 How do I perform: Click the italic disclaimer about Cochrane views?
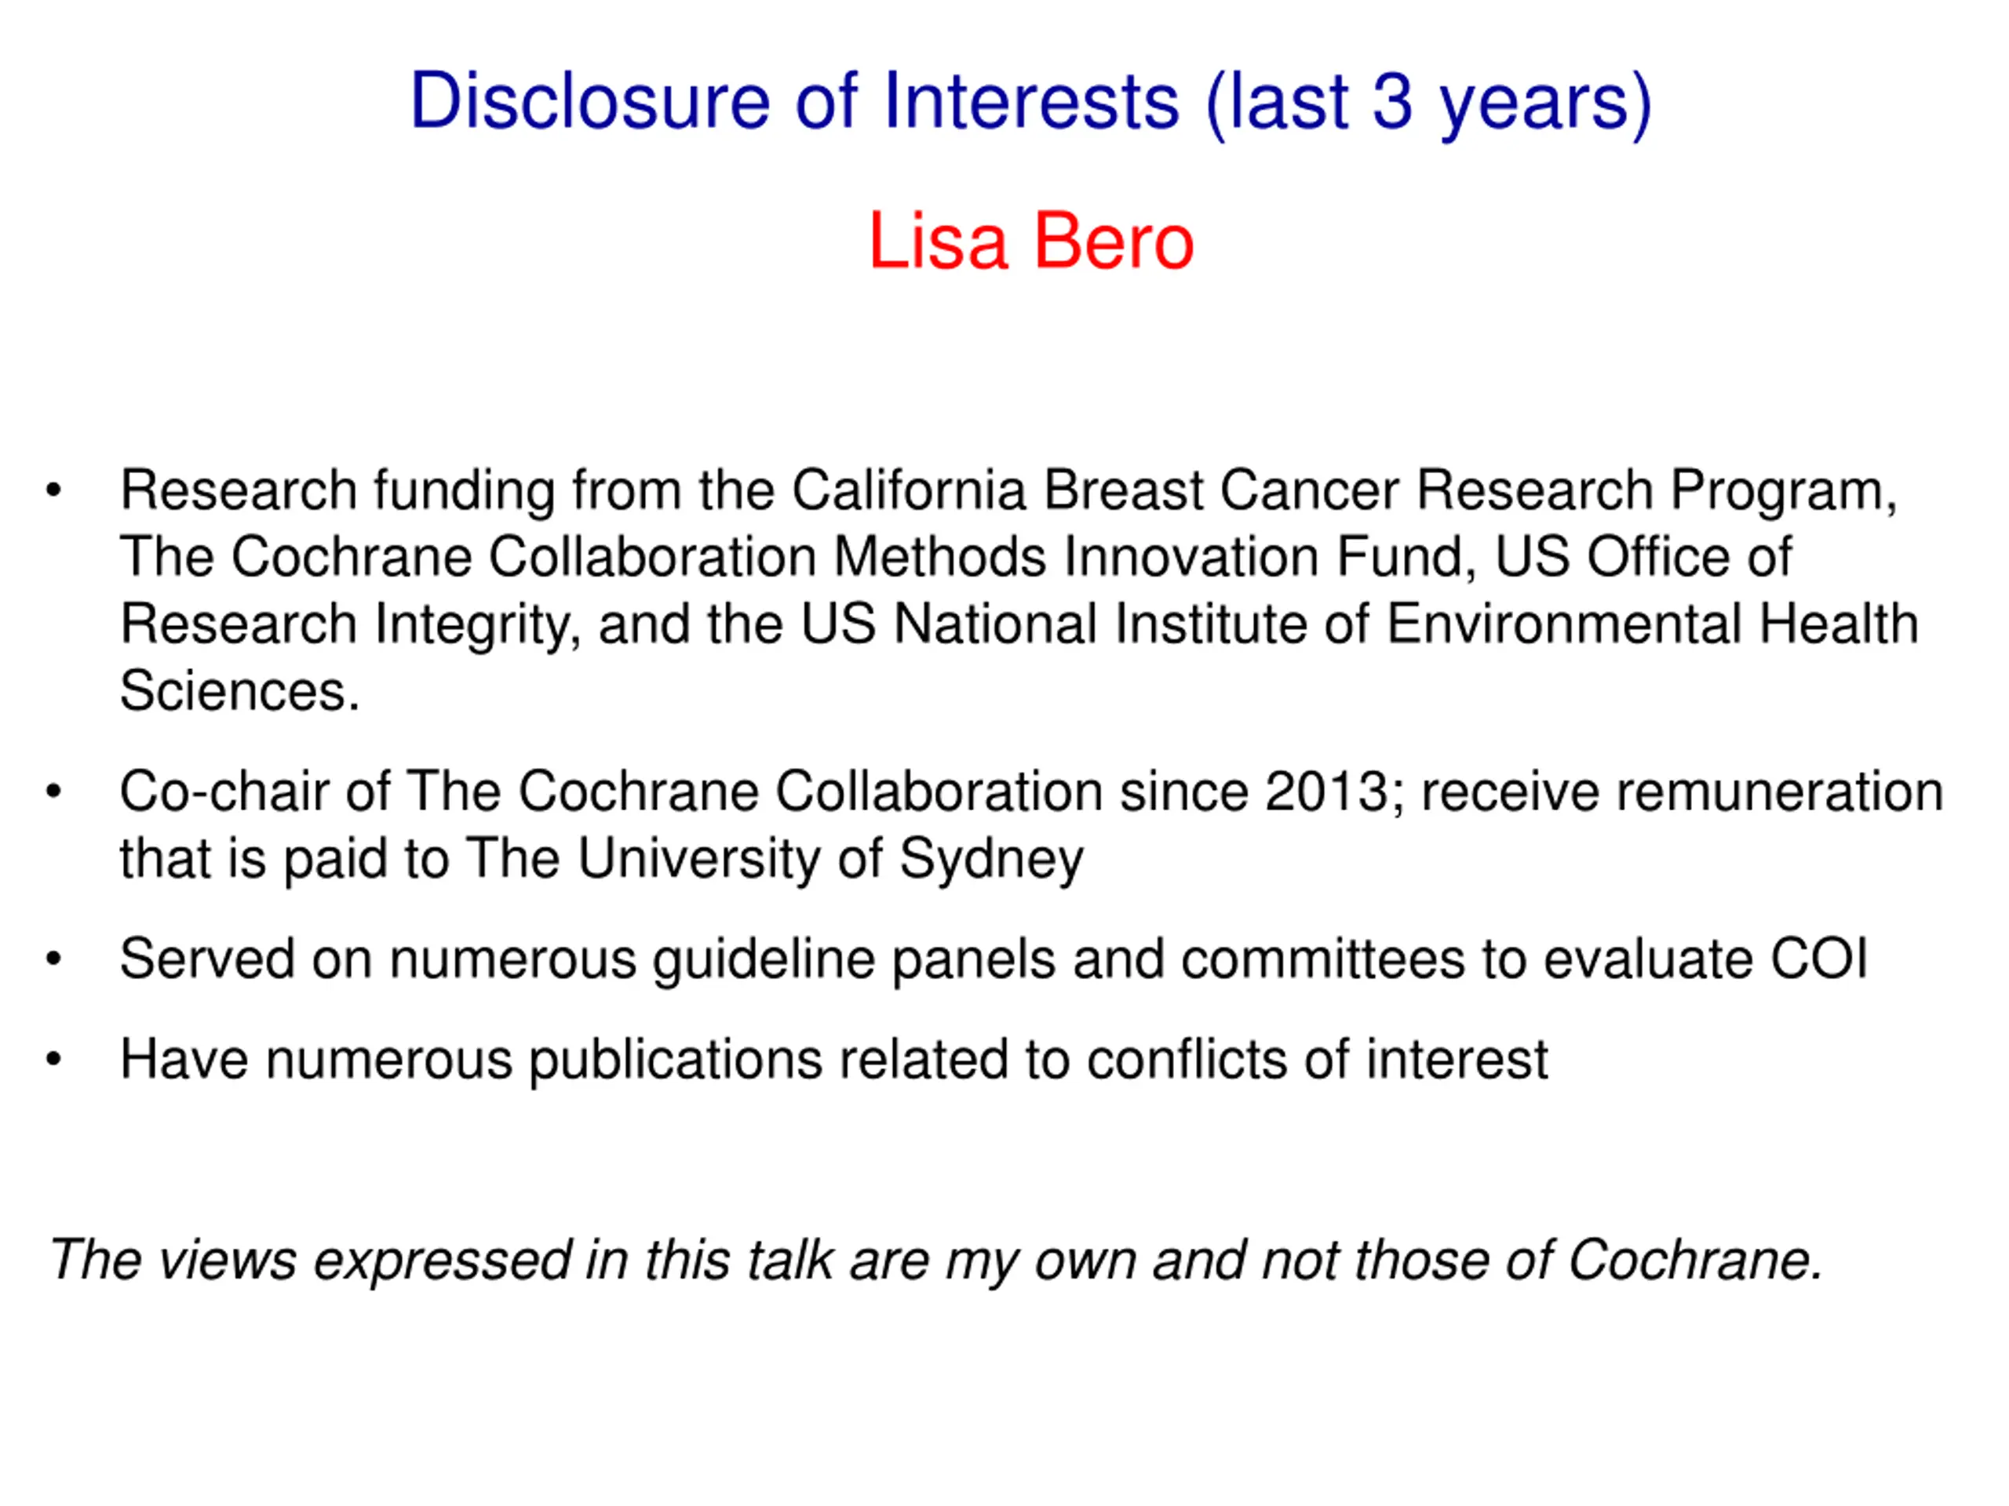tap(936, 1260)
